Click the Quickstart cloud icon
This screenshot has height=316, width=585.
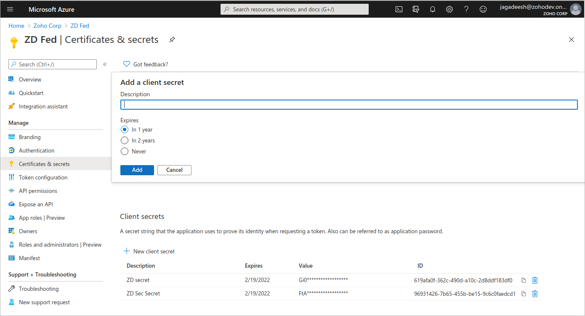11,93
